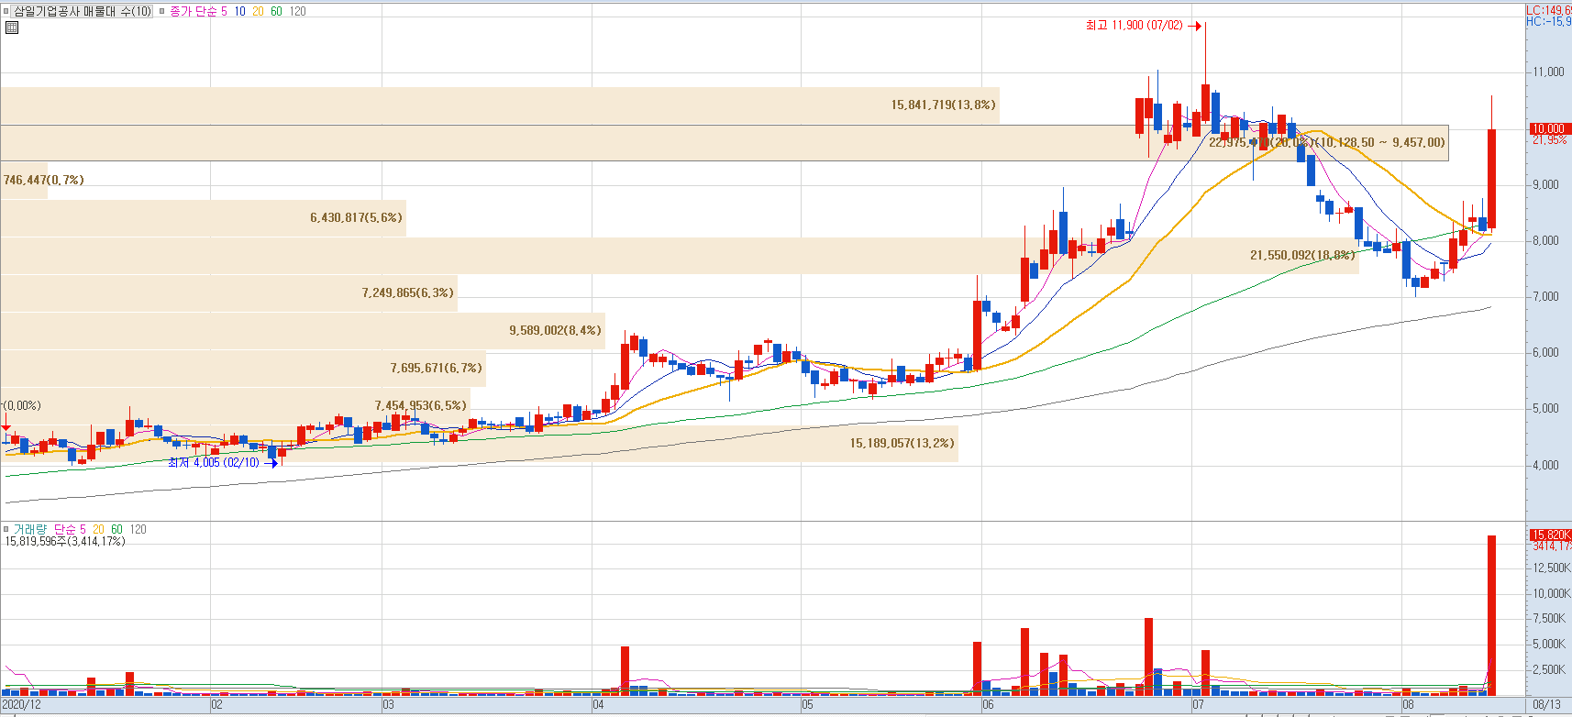The width and height of the screenshot is (1572, 717).
Task: Click the 7,000 price axis label
Action: click(1546, 297)
